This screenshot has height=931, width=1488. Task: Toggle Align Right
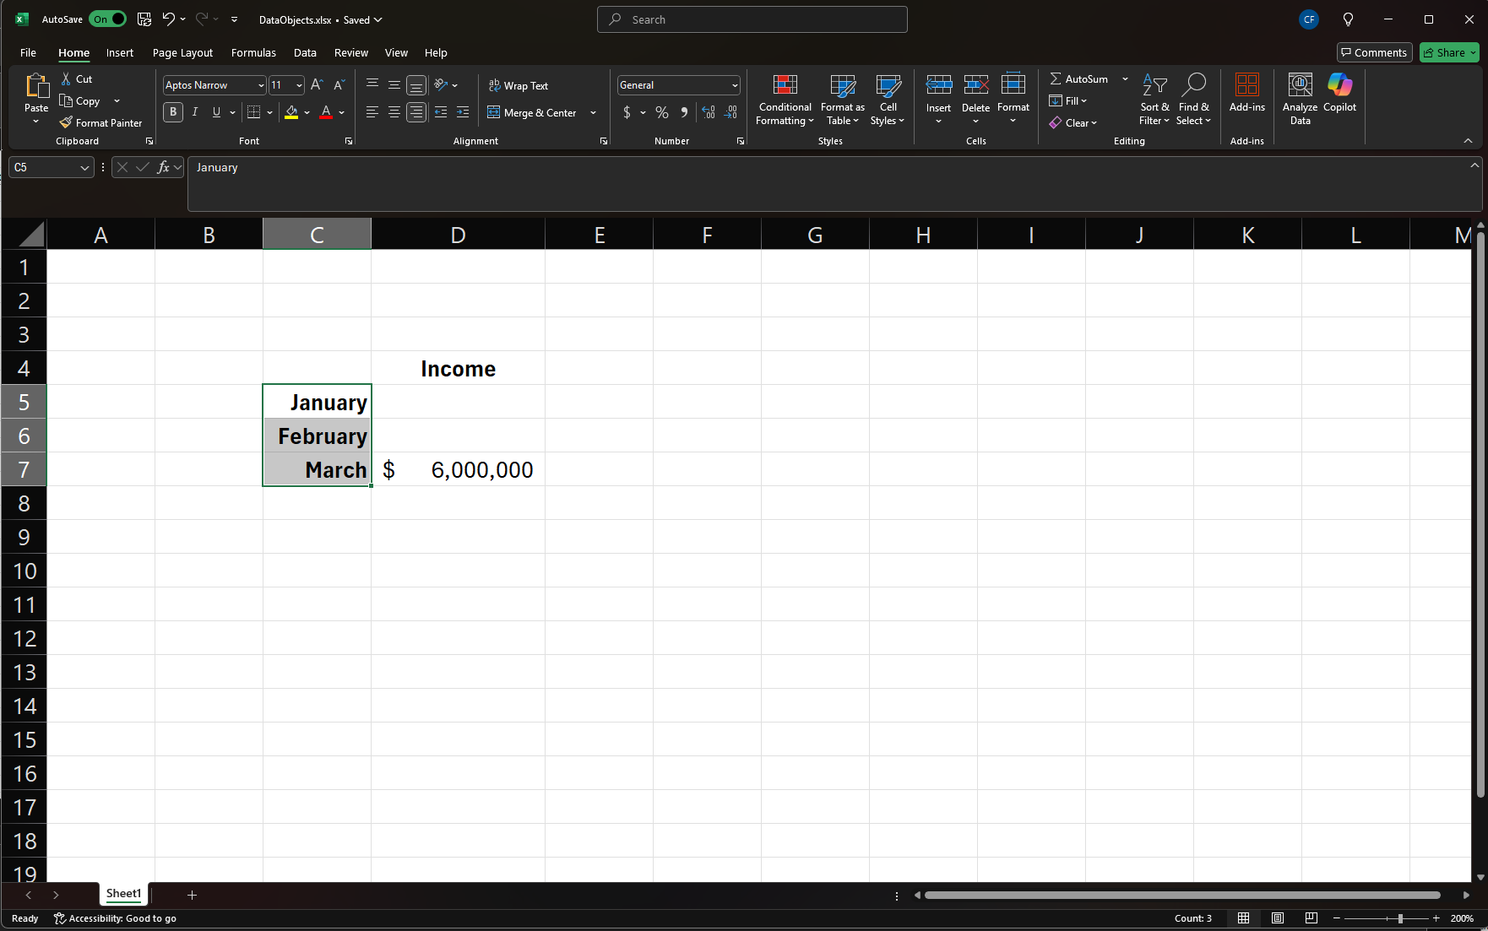[x=416, y=112]
